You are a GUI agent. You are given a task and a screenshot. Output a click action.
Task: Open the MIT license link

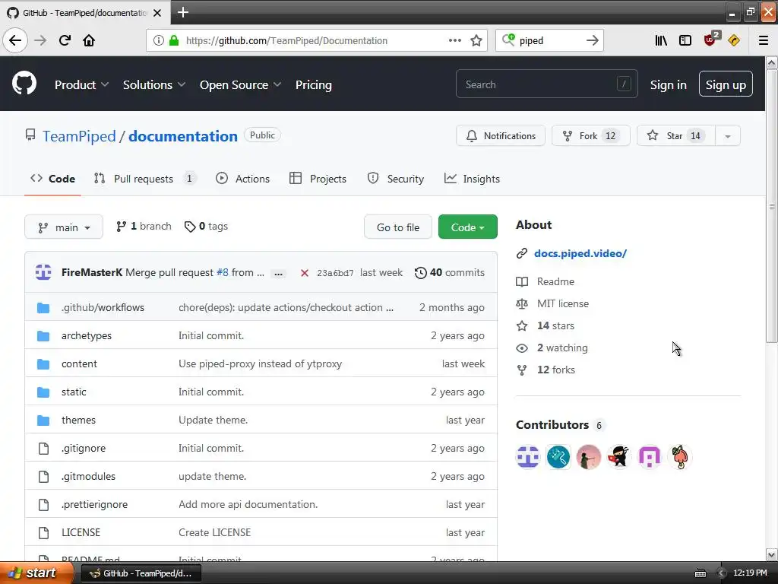(x=563, y=303)
